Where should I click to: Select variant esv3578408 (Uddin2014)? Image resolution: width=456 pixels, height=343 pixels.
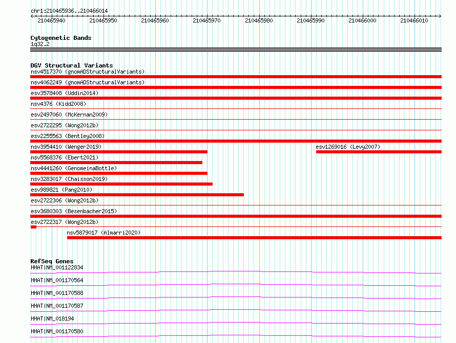pyautogui.click(x=65, y=93)
